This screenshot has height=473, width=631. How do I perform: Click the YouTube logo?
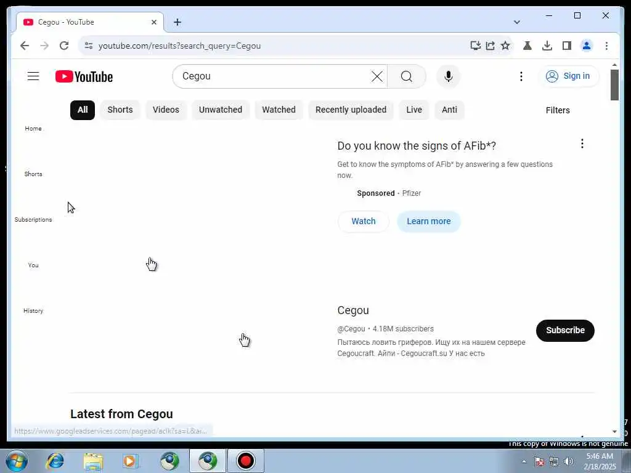click(84, 76)
